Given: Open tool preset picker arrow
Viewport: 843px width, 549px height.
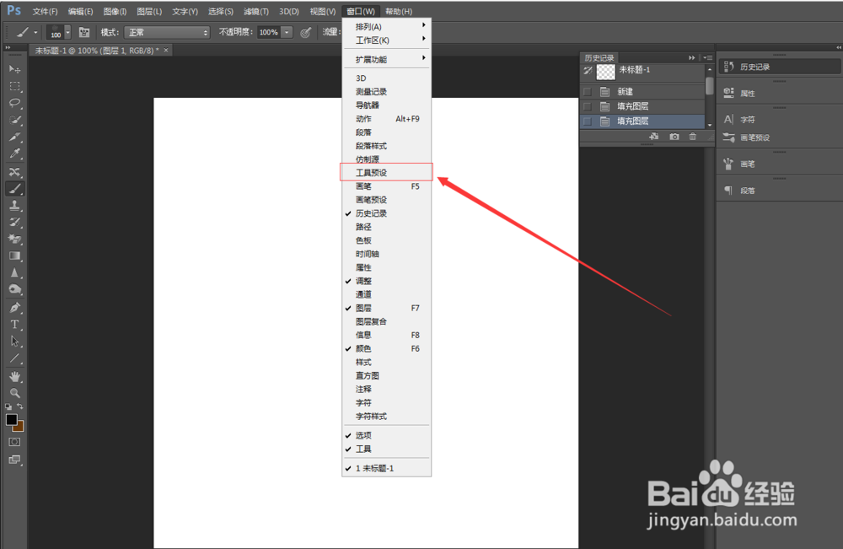Looking at the screenshot, I should point(35,32).
